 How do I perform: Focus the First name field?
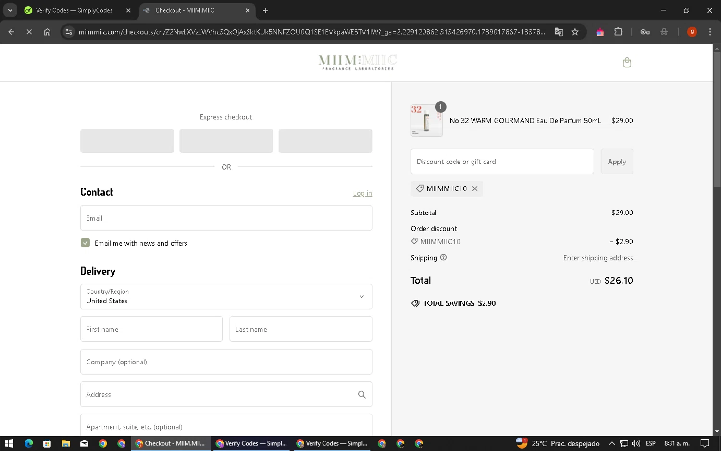[x=151, y=329]
